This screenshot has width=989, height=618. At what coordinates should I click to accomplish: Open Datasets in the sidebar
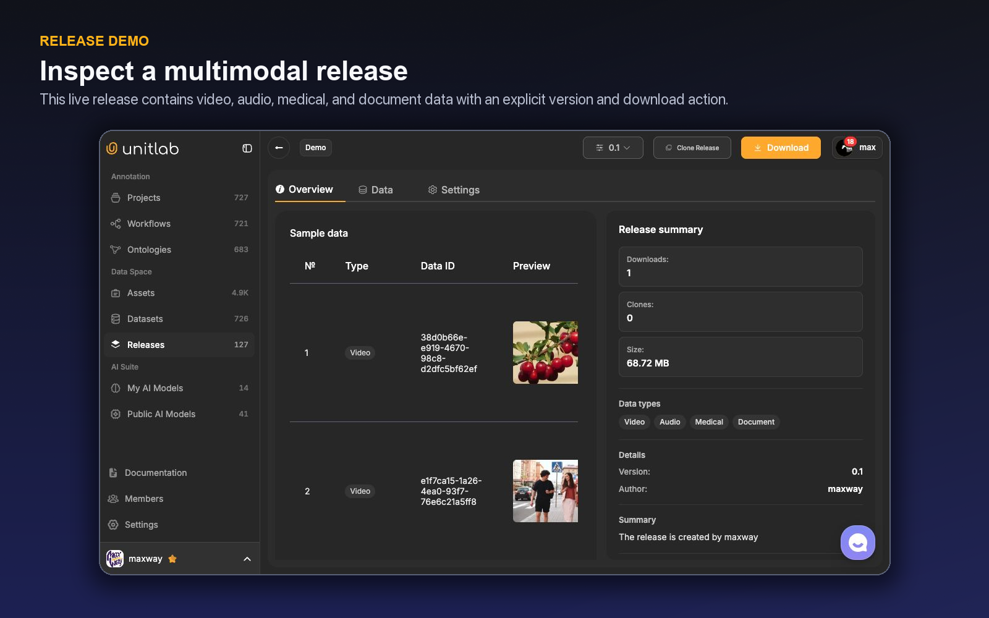pos(180,319)
